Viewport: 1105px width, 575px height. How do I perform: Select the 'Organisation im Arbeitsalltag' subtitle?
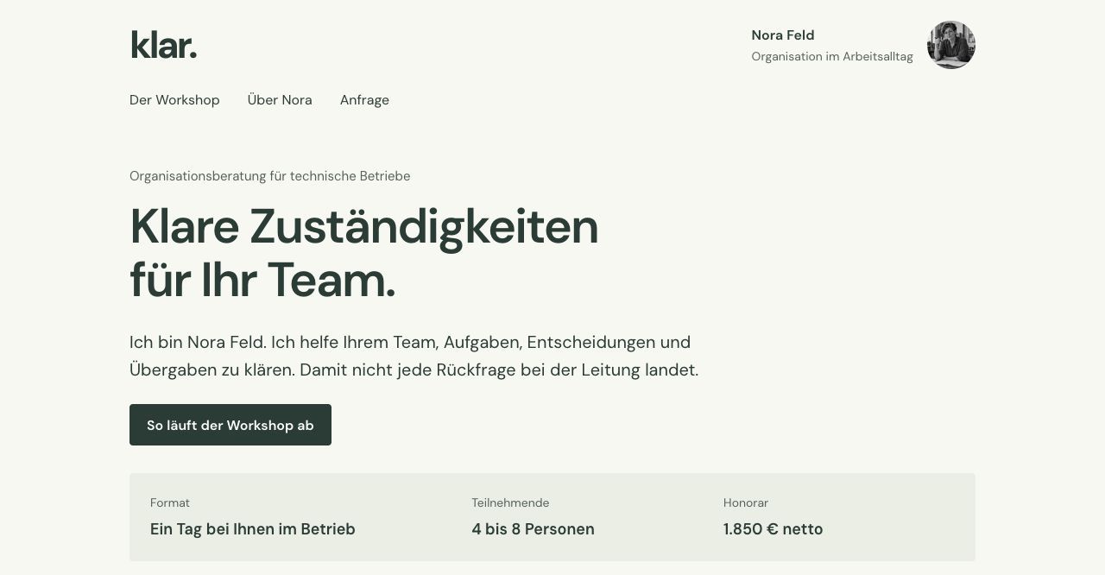point(832,56)
